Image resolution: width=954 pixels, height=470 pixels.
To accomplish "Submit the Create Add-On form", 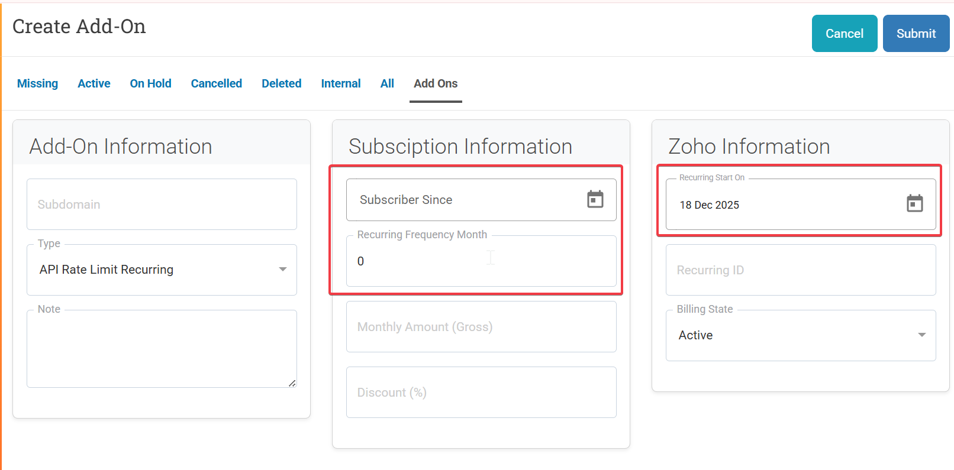I will point(916,34).
